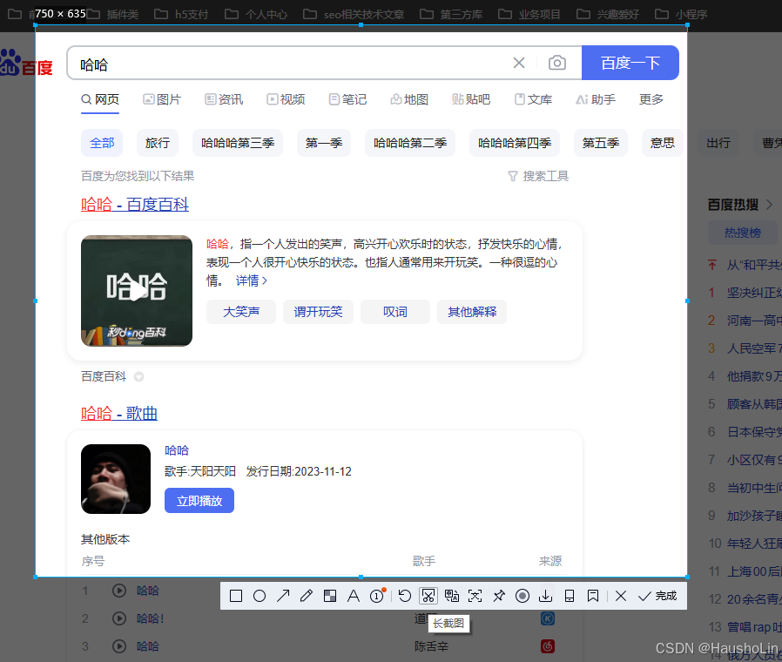782x662 pixels.
Task: Switch to the 资讯 tab
Action: coord(224,99)
